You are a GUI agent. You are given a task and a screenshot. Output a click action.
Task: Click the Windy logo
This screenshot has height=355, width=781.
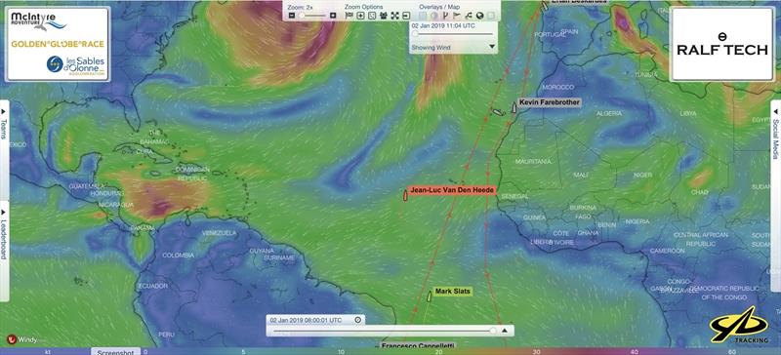coord(21,340)
